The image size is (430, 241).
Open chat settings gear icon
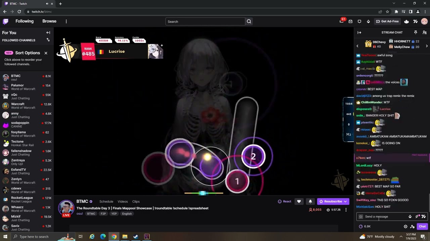[405, 227]
